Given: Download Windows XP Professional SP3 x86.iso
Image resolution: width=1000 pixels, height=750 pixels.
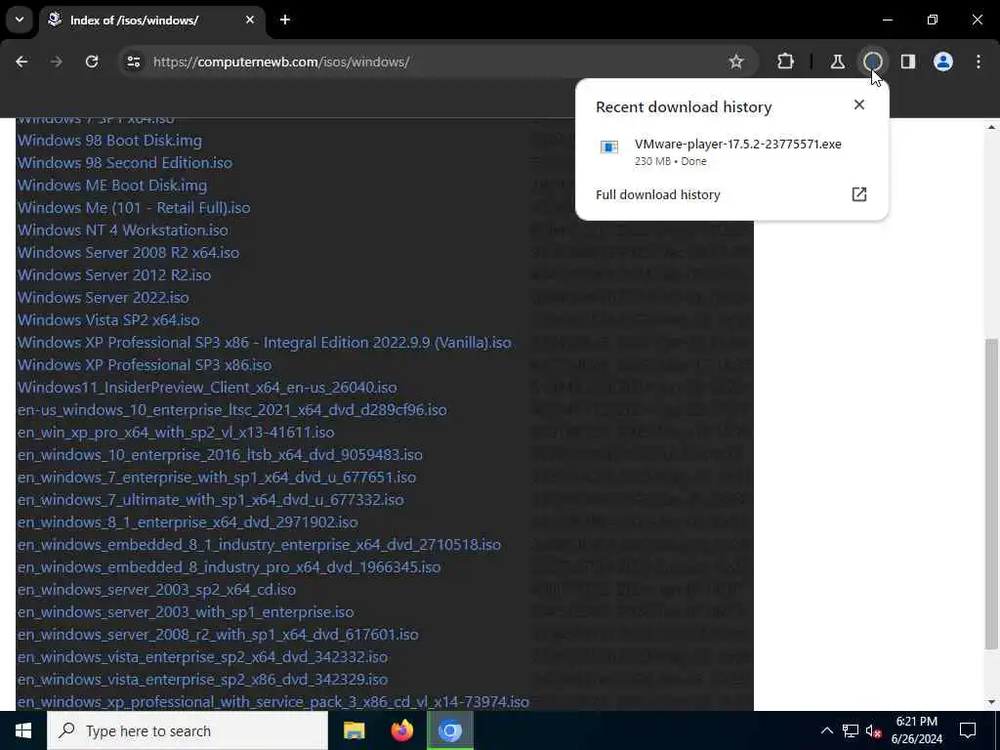Looking at the screenshot, I should click(145, 365).
